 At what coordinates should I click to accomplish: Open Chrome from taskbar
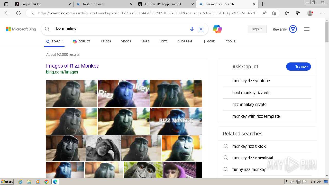coord(46,182)
